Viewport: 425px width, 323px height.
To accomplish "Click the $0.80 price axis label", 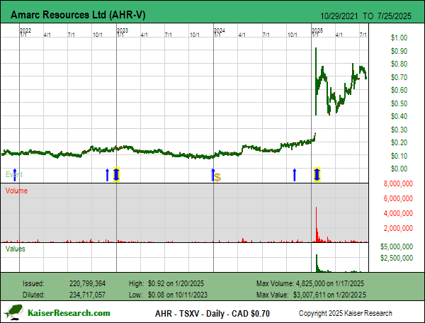I will click(x=399, y=64).
